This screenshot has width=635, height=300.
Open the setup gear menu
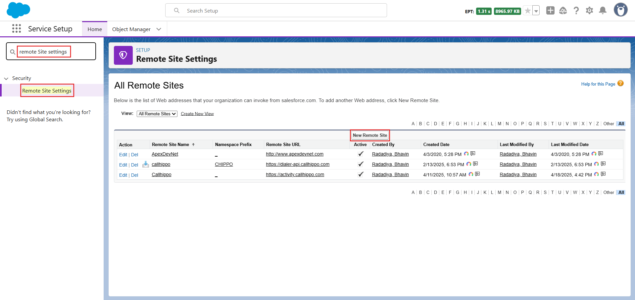click(589, 11)
